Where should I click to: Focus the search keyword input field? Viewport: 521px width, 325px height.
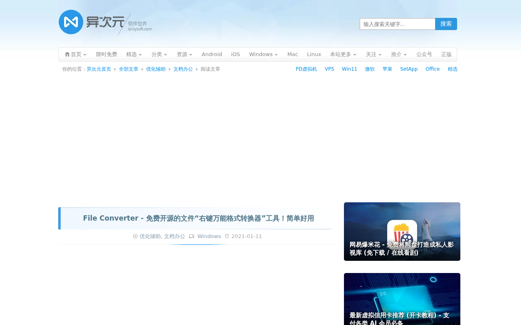pyautogui.click(x=398, y=24)
